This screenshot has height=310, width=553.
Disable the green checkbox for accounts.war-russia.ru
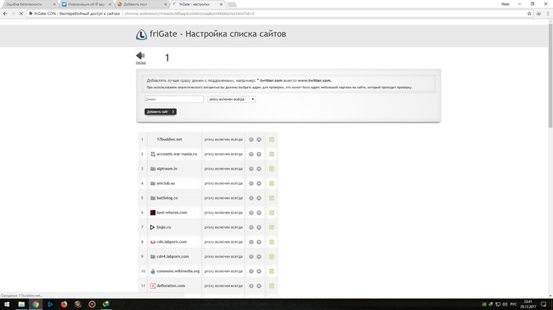tap(272, 154)
